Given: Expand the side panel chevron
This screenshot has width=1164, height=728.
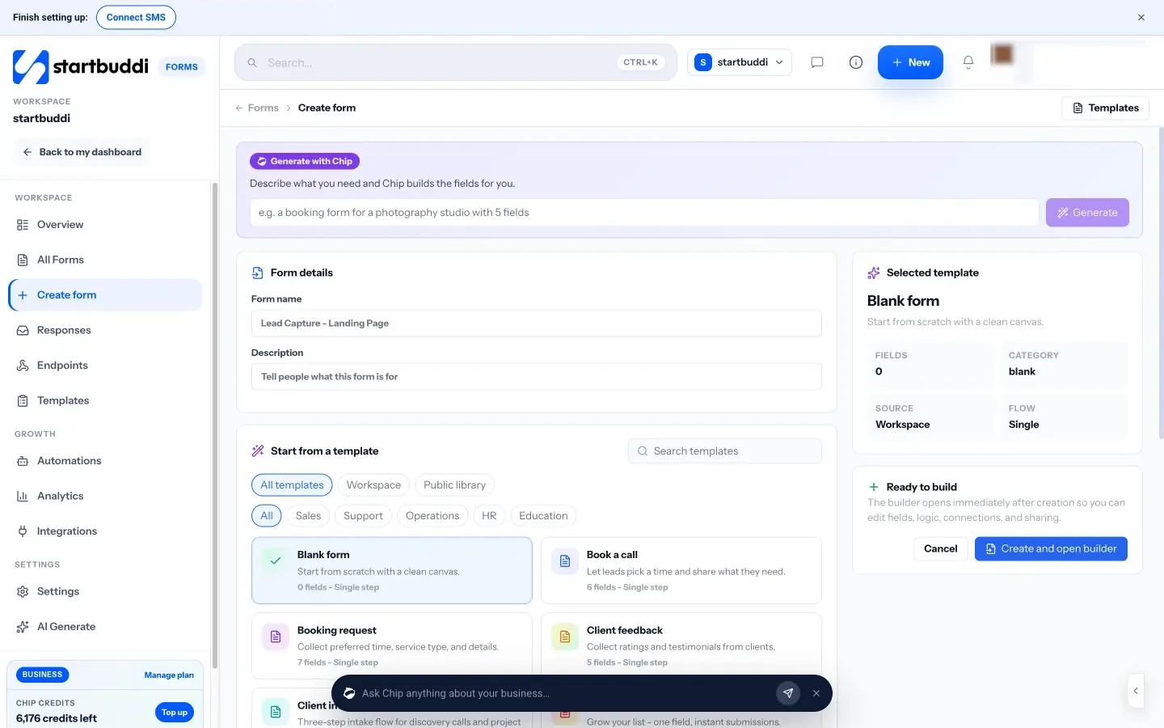Looking at the screenshot, I should [1136, 691].
